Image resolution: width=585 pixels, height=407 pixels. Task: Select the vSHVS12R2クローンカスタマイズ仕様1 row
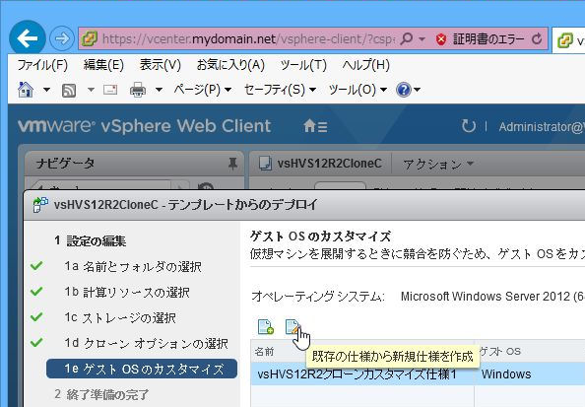[418, 373]
